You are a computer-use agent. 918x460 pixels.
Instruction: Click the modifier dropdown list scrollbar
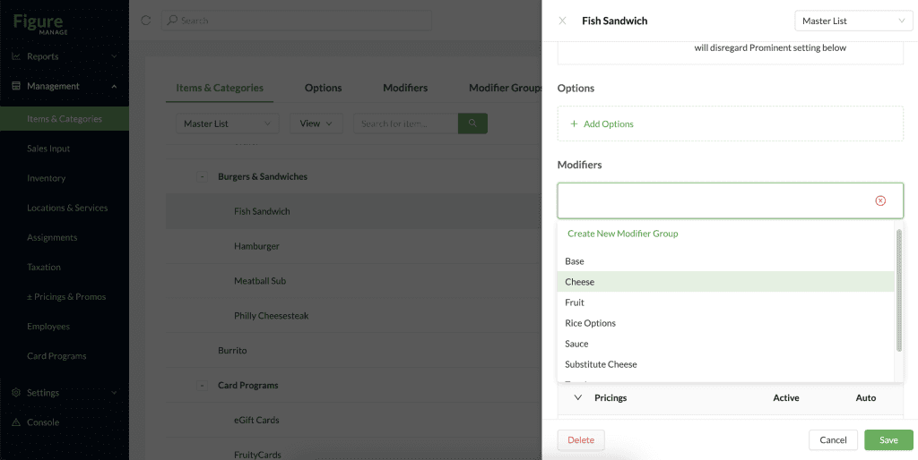[898, 291]
